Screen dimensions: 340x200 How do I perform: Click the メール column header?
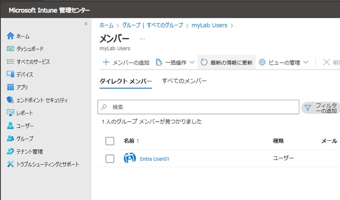tap(329, 141)
